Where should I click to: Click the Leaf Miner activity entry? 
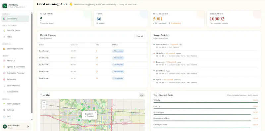click(205, 72)
